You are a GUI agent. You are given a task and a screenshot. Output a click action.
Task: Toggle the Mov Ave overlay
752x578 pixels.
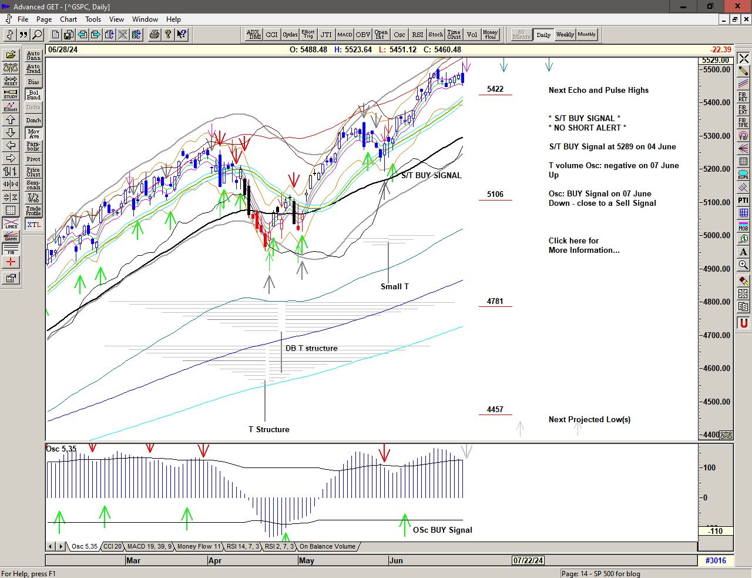(33, 133)
